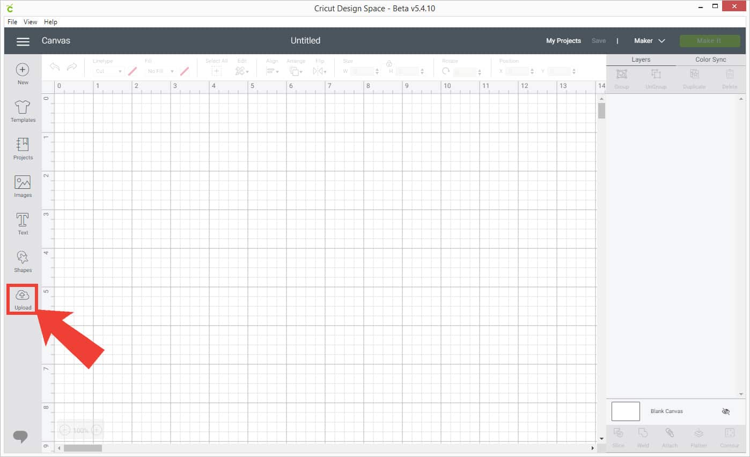Click the horizontal canvas scrollbar thumb
This screenshot has width=750, height=457.
(83, 448)
